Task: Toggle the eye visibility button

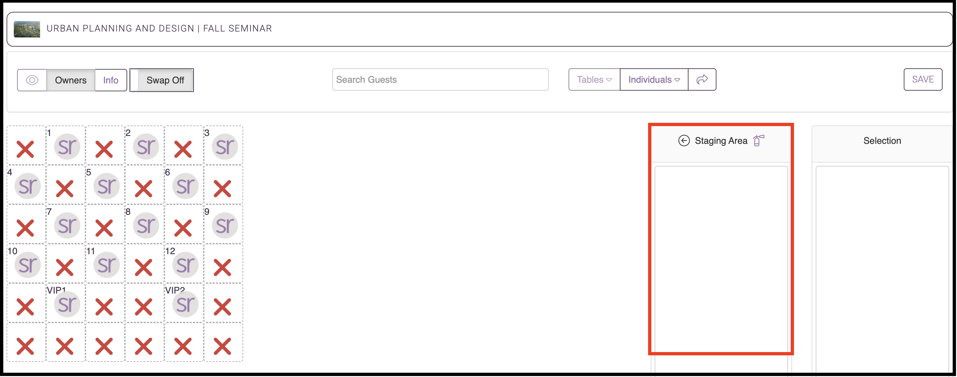Action: [x=32, y=80]
